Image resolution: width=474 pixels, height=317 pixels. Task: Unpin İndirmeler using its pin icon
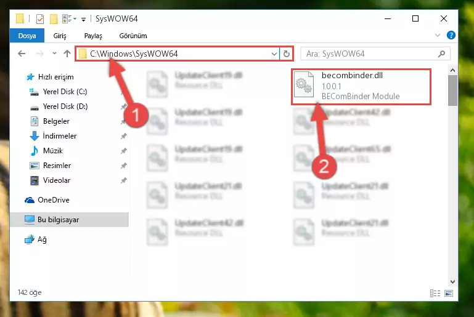[124, 136]
